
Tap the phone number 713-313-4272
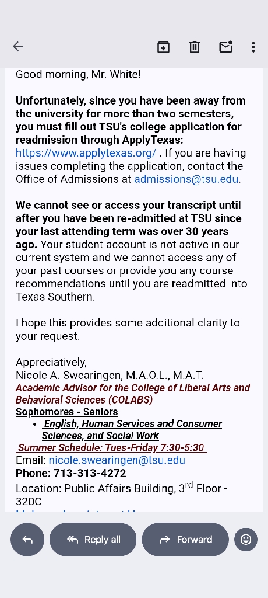click(x=90, y=473)
